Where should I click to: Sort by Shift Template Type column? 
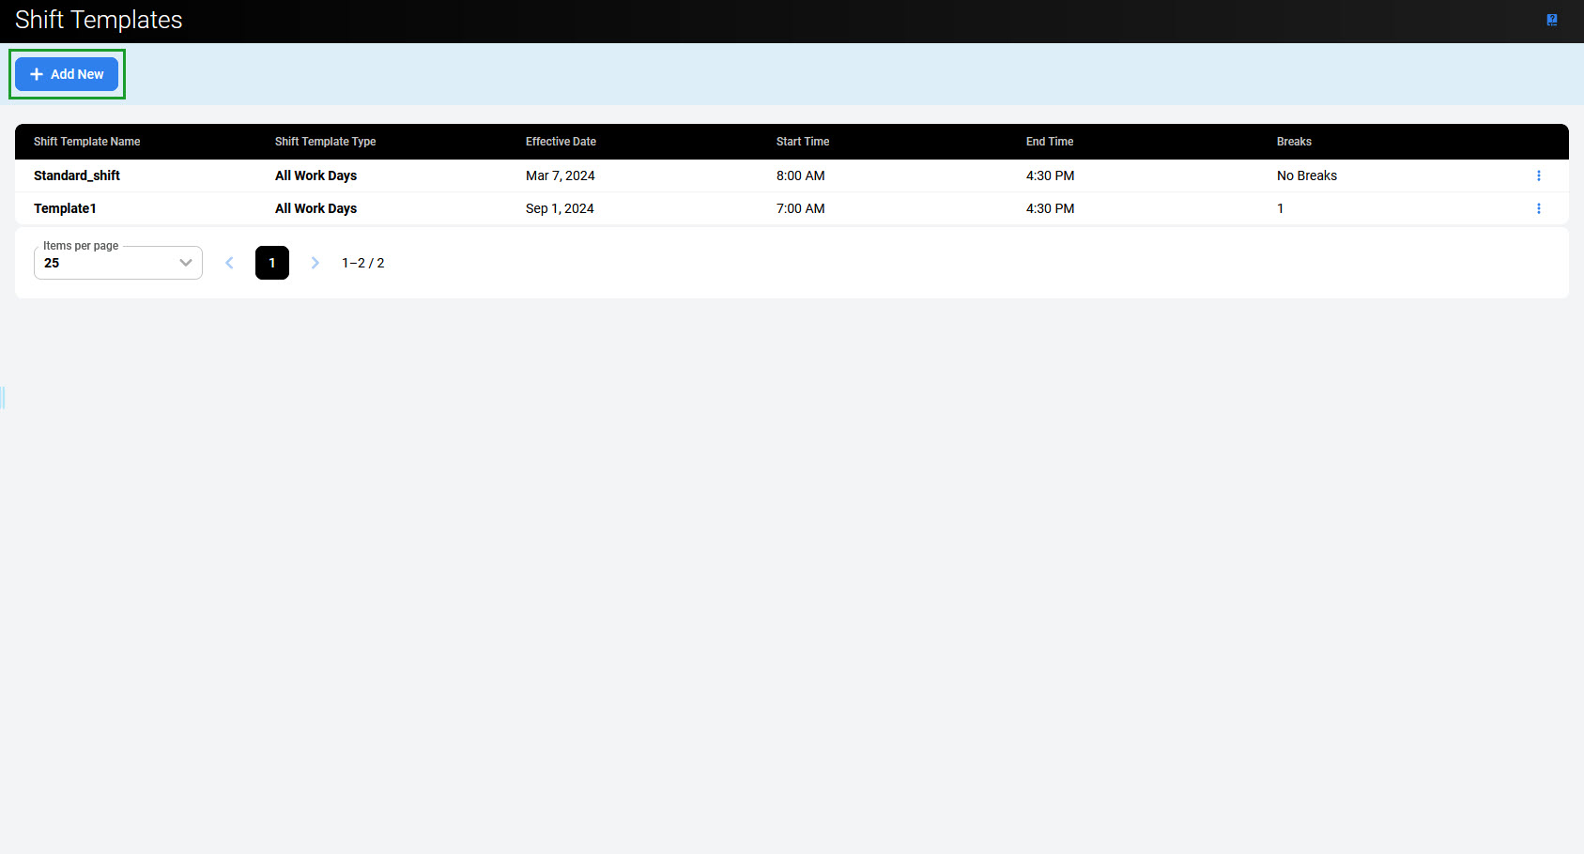pos(325,142)
